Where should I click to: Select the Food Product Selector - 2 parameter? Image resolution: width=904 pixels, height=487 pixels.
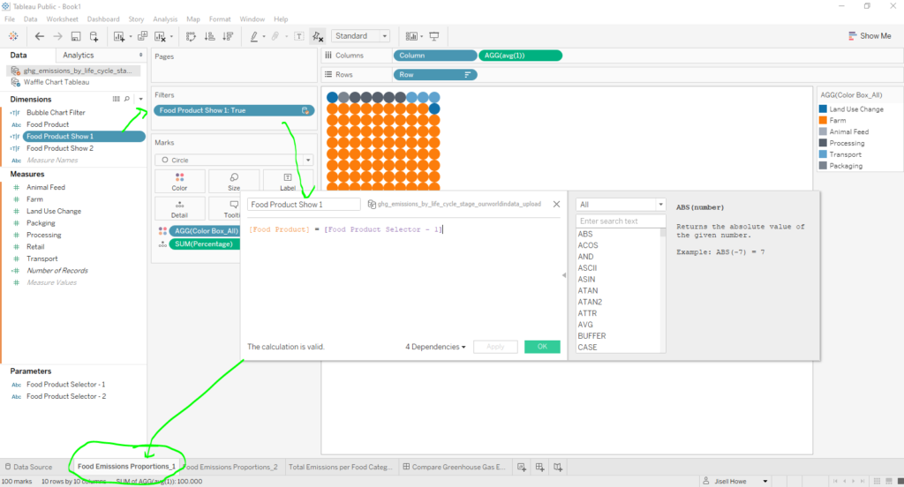(x=66, y=396)
